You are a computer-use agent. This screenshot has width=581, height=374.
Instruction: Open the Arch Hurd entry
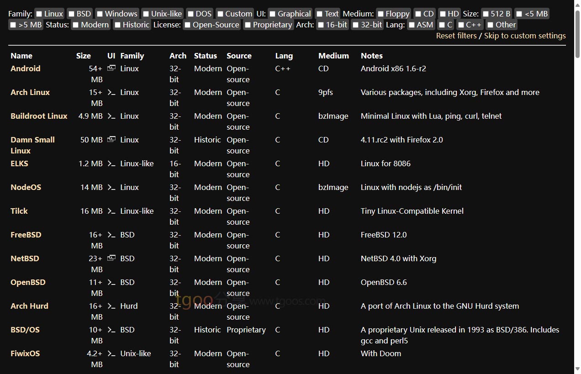click(29, 306)
